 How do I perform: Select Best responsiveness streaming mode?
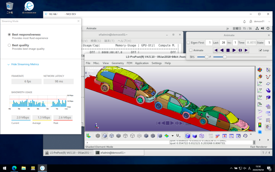click(9, 34)
